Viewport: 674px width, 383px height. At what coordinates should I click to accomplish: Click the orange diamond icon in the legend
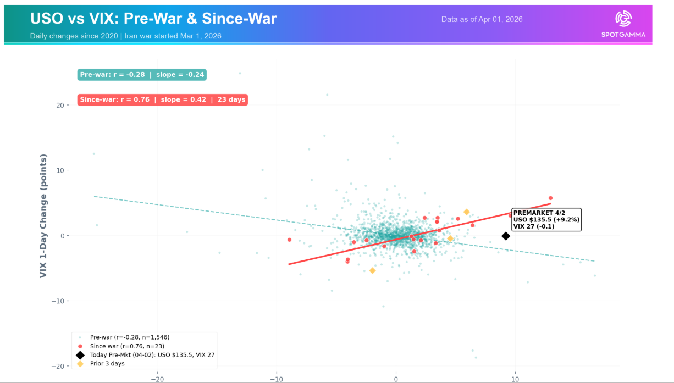81,364
